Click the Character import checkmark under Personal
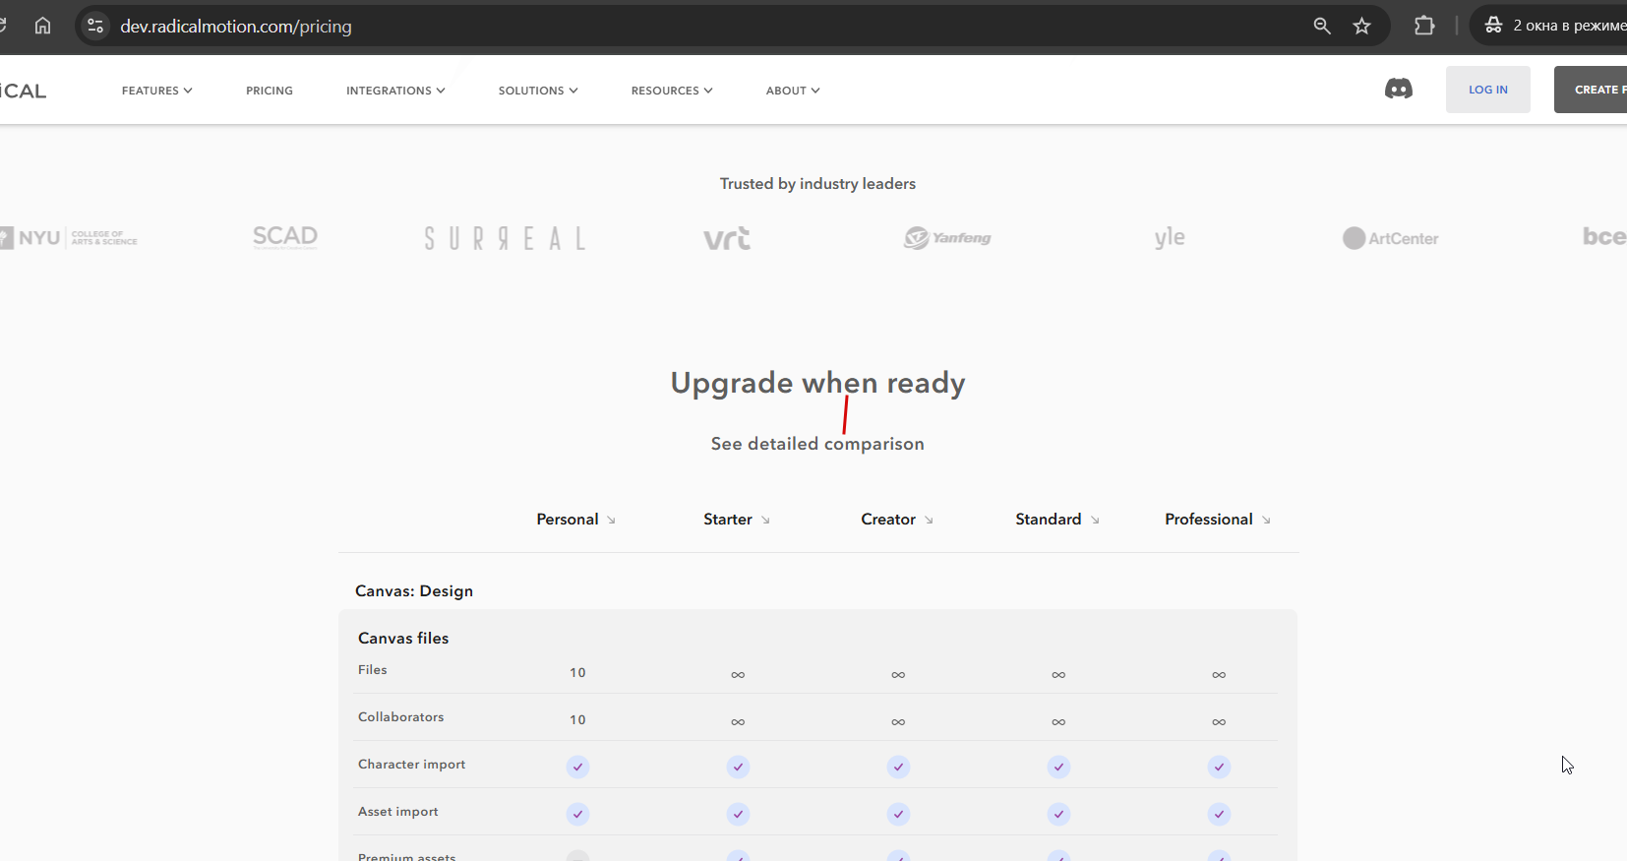The width and height of the screenshot is (1627, 861). point(577,767)
